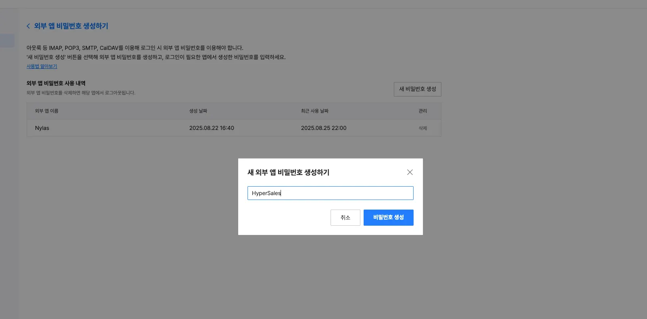Delete the Nylas app password via 삭제

[x=422, y=128]
